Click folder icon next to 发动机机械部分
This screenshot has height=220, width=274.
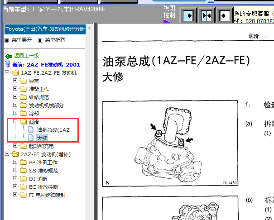23,105
